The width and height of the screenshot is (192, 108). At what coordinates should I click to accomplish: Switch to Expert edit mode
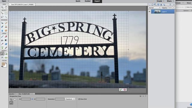(97, 1)
